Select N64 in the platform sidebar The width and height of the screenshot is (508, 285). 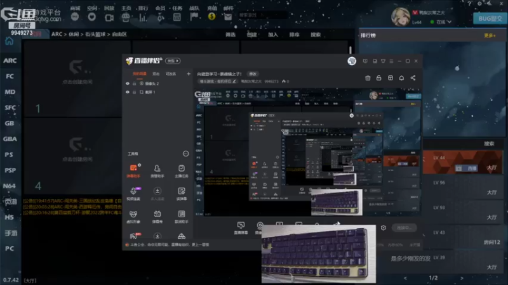click(x=10, y=186)
